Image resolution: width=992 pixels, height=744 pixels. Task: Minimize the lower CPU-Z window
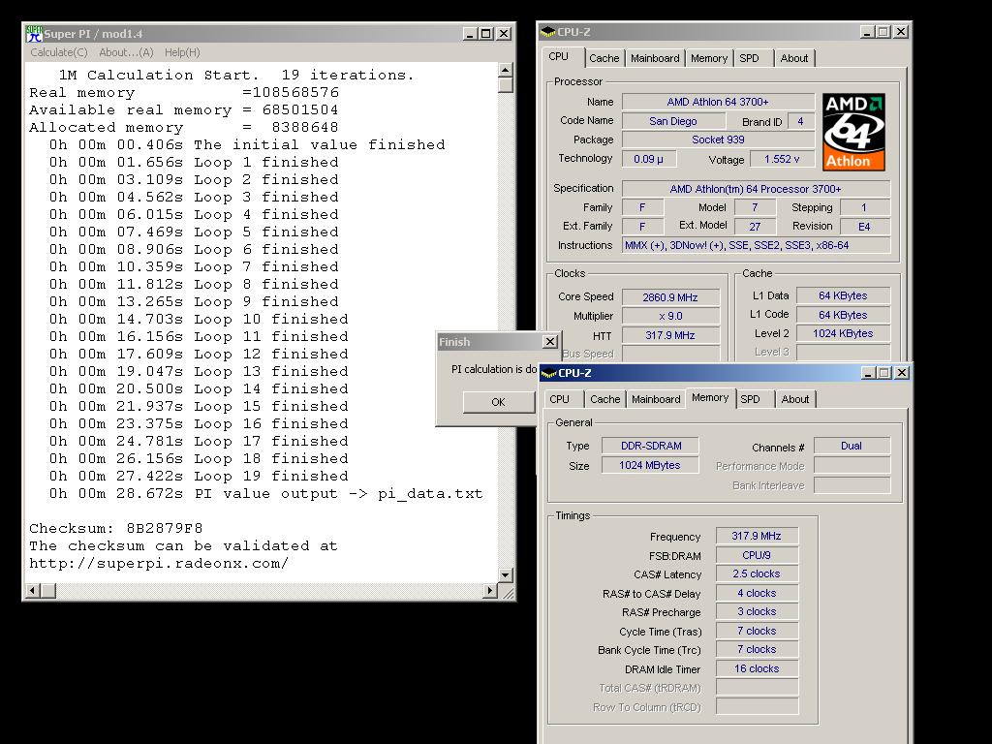(869, 373)
